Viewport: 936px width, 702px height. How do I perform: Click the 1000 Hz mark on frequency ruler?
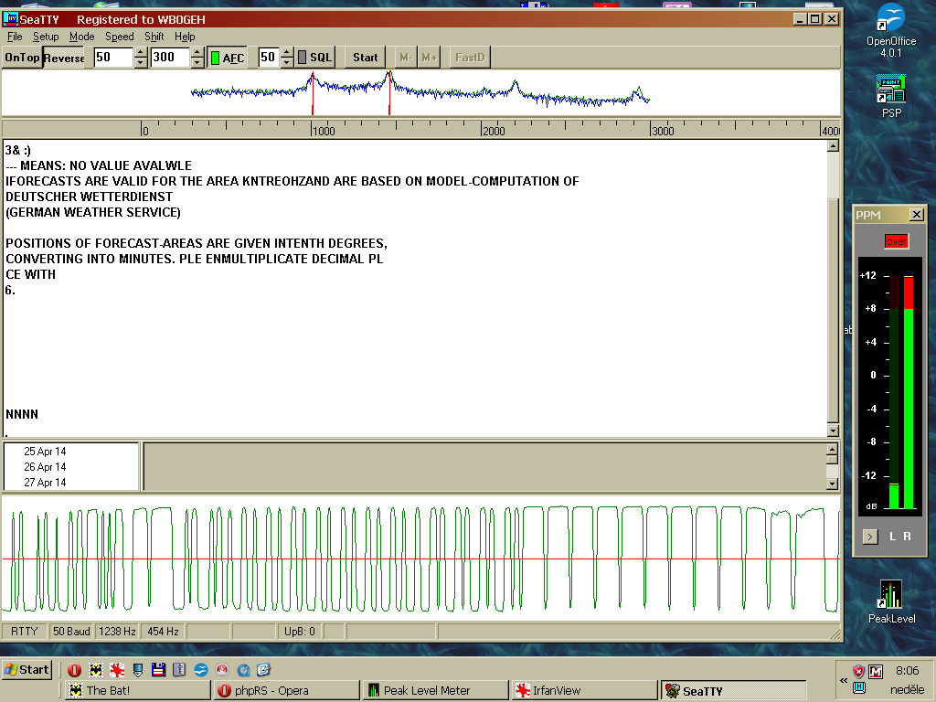point(324,131)
